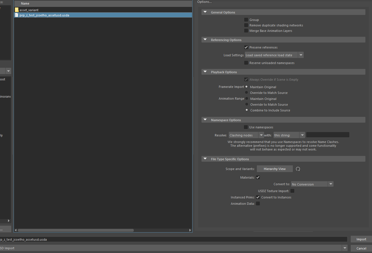Collapse the Playback Options section
Screen dimensions: 372x253
[205, 72]
